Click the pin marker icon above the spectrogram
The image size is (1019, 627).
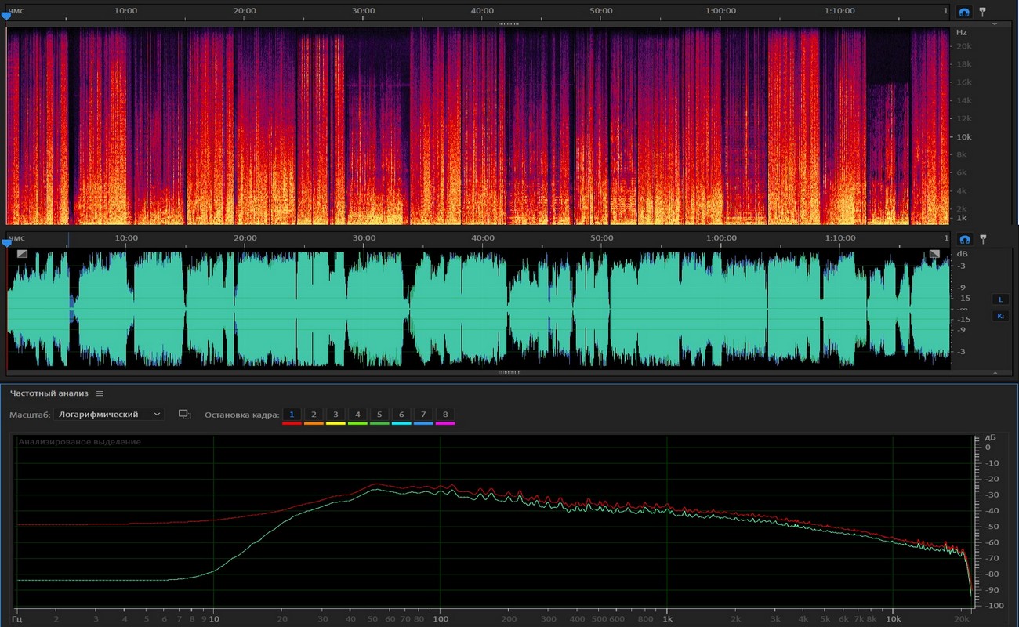click(x=982, y=13)
